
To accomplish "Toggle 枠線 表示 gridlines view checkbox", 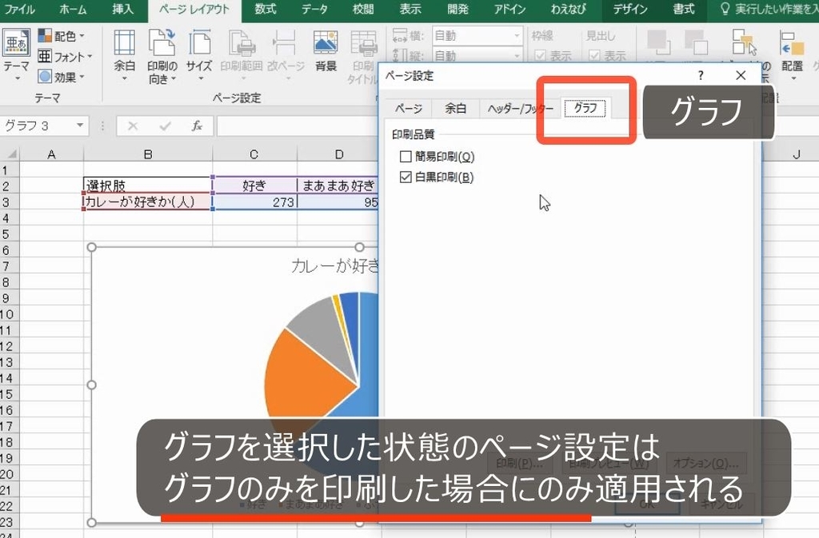I will [541, 55].
